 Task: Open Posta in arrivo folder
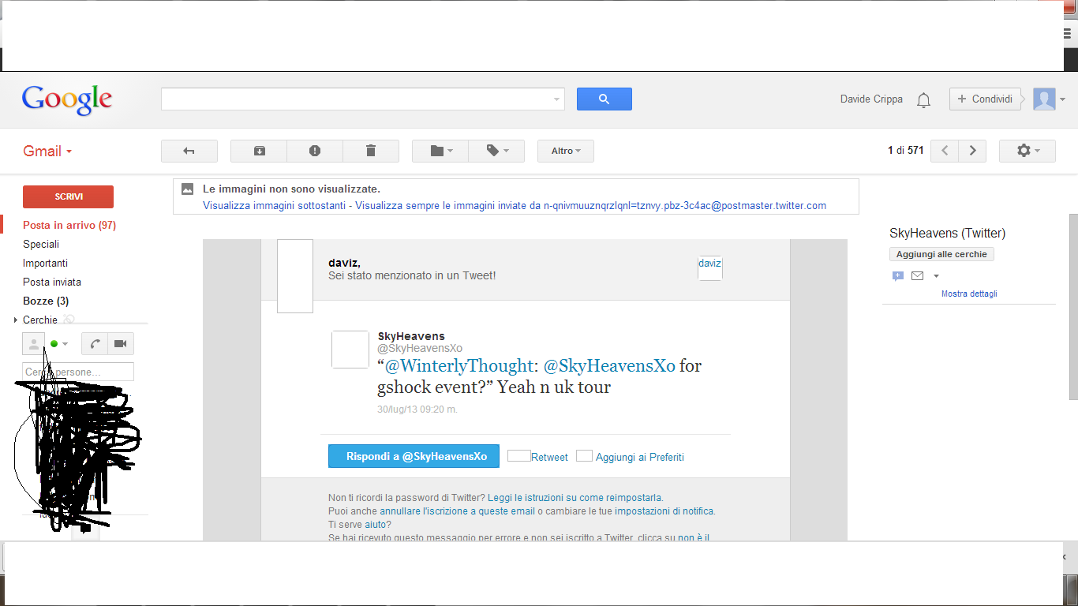click(x=69, y=225)
